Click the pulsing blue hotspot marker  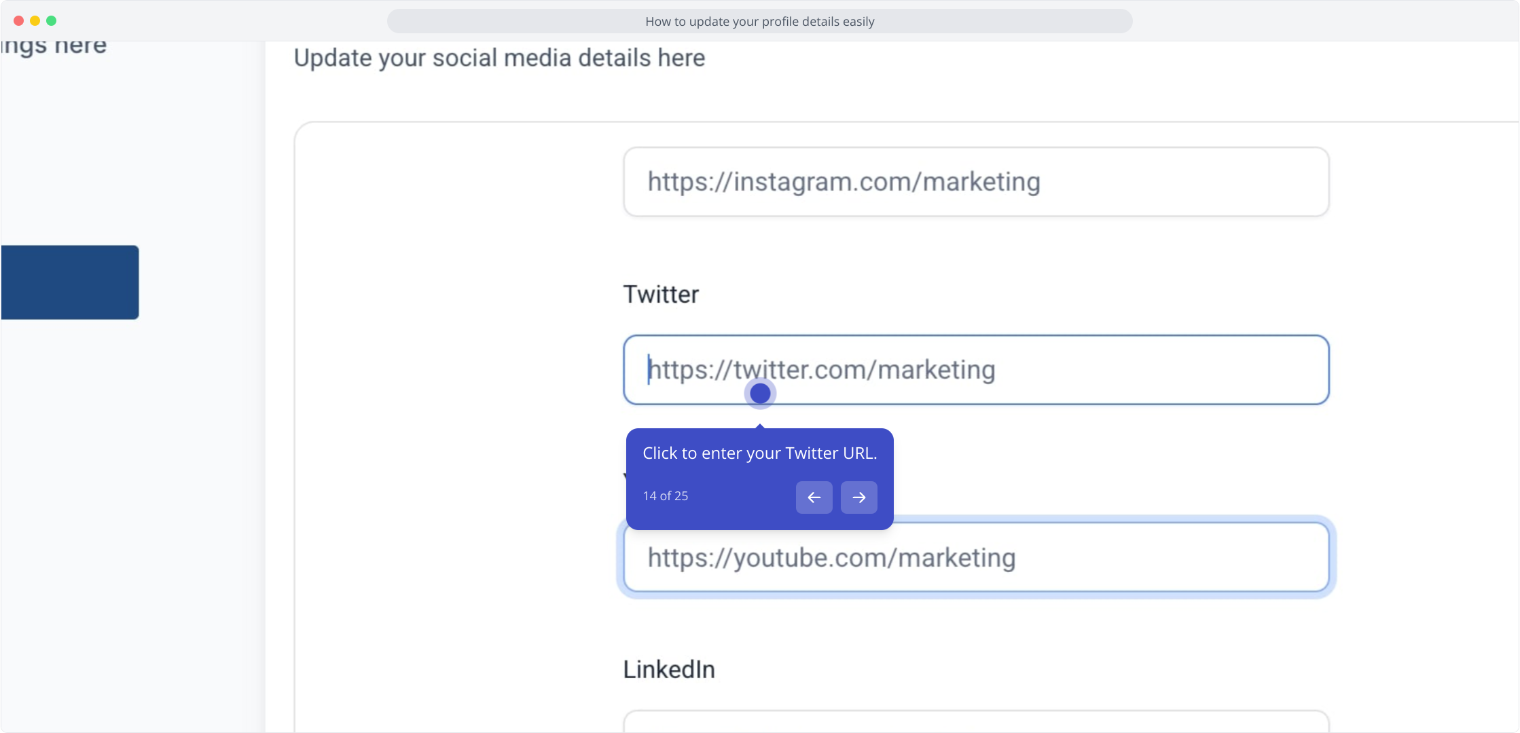click(x=760, y=393)
